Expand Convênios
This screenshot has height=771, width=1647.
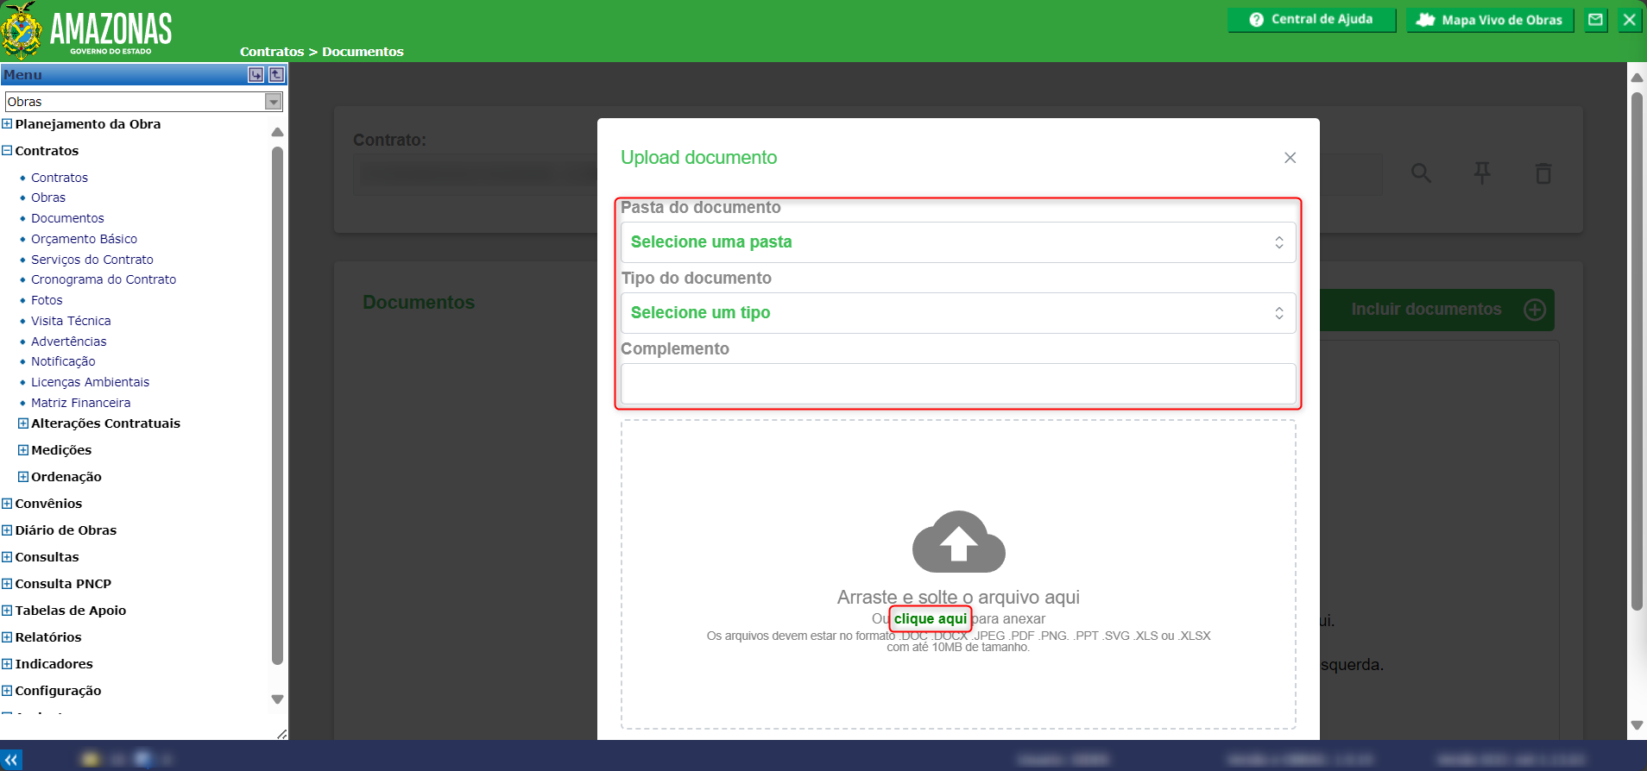7,504
